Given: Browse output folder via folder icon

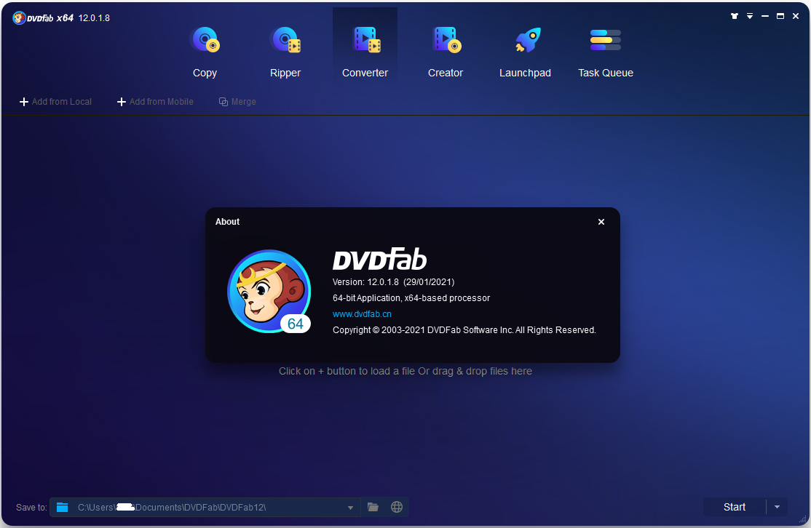Looking at the screenshot, I should [373, 507].
